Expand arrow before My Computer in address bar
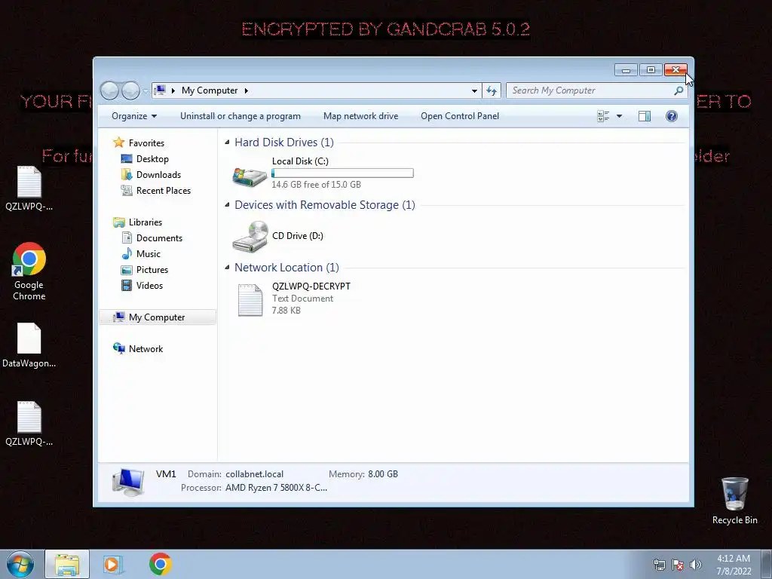 point(173,90)
